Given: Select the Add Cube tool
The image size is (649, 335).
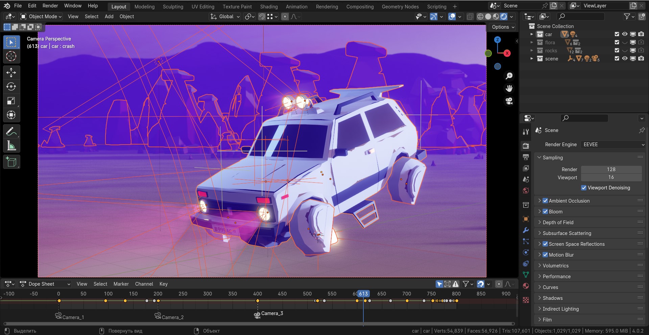Looking at the screenshot, I should click(11, 162).
